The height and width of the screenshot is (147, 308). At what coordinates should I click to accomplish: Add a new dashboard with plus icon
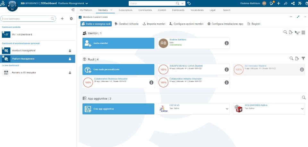click(62, 19)
